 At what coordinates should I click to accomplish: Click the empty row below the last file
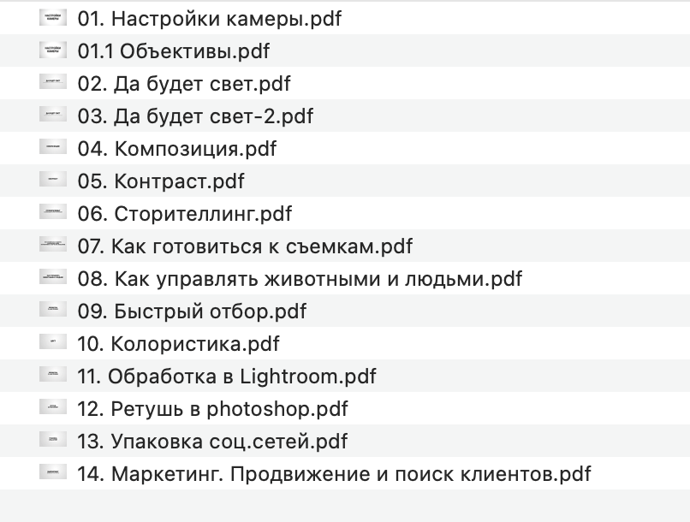[342, 505]
